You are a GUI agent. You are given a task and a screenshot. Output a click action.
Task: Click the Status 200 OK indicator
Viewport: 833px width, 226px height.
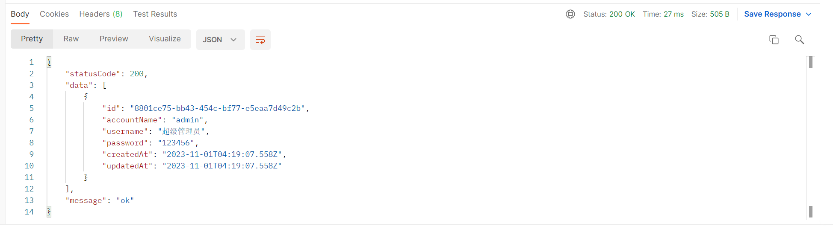(x=609, y=14)
